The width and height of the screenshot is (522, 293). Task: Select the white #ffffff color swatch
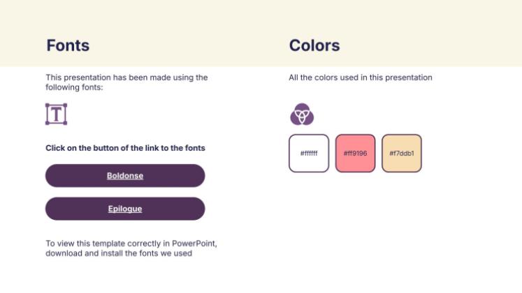click(x=309, y=153)
